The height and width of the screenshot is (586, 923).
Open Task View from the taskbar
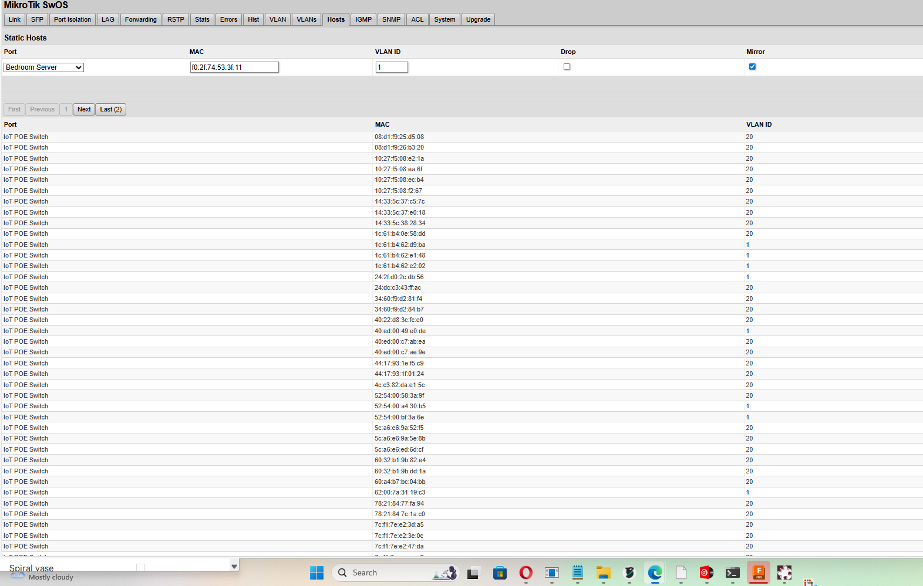(473, 573)
